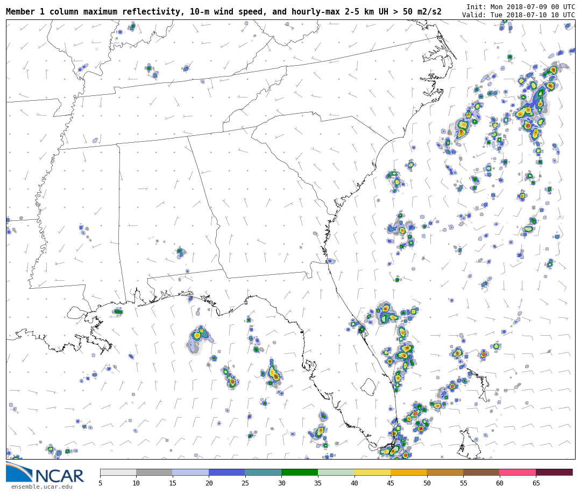Click the brown 55-60 colorbar segment

(x=481, y=472)
